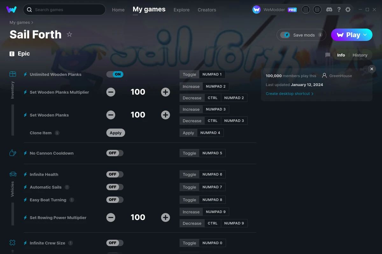Increase Rowing Power Multiplier with plus
This screenshot has height=254, width=382.
[166, 217]
